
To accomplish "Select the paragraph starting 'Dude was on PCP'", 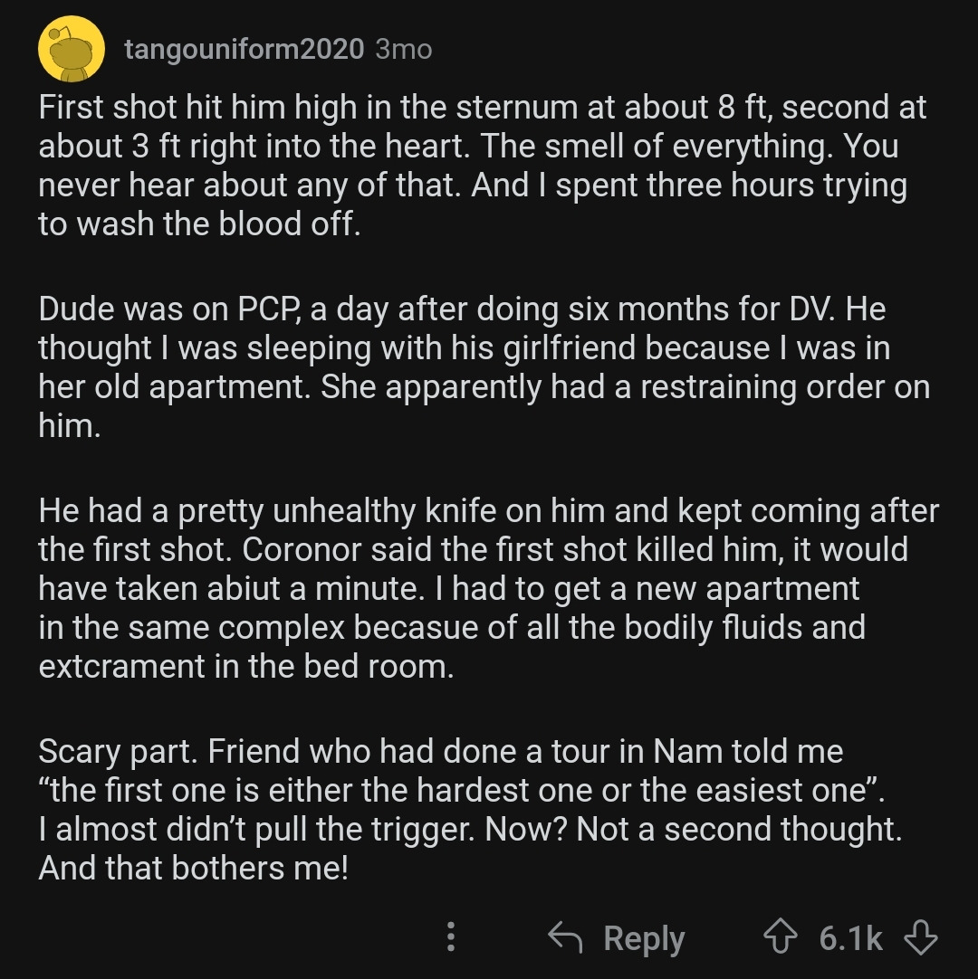I will click(484, 367).
